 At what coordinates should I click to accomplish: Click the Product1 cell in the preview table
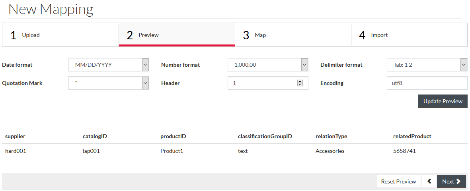172,151
